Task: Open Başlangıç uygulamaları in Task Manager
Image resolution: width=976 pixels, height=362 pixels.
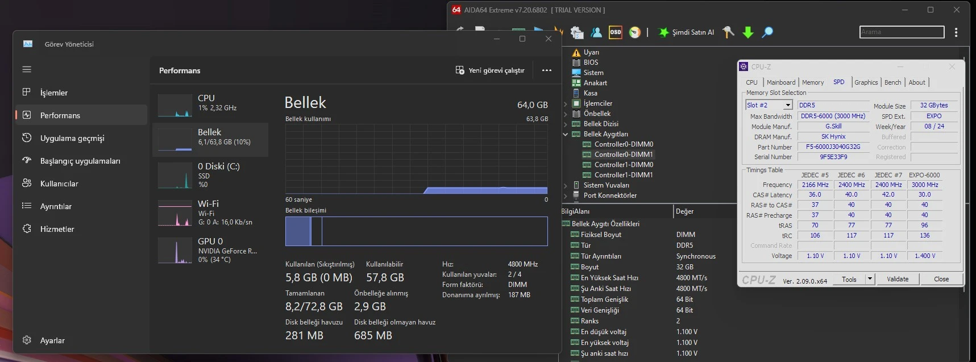Action: (x=81, y=161)
